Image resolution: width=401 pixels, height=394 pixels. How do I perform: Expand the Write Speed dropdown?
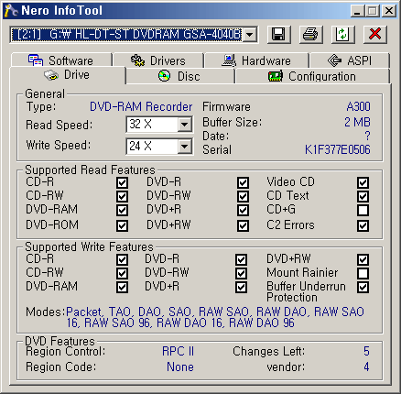(x=184, y=147)
